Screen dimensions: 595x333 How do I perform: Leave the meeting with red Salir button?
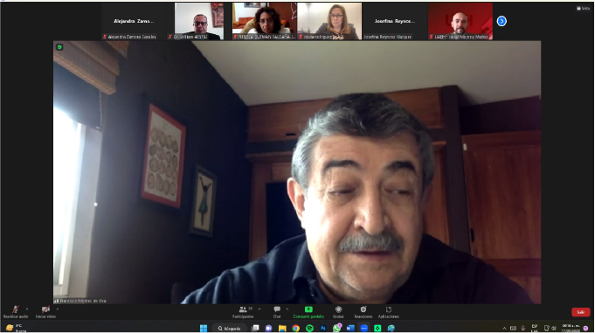coord(580,312)
